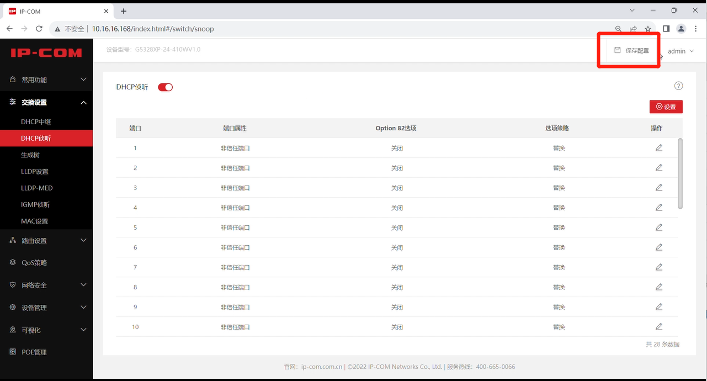Click the 选项策略 column header
The height and width of the screenshot is (381, 707).
tap(557, 128)
